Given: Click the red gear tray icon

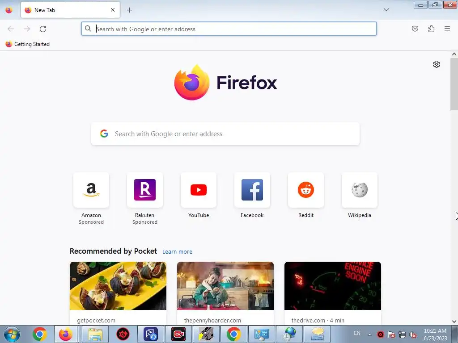Looking at the screenshot, I should (x=380, y=335).
